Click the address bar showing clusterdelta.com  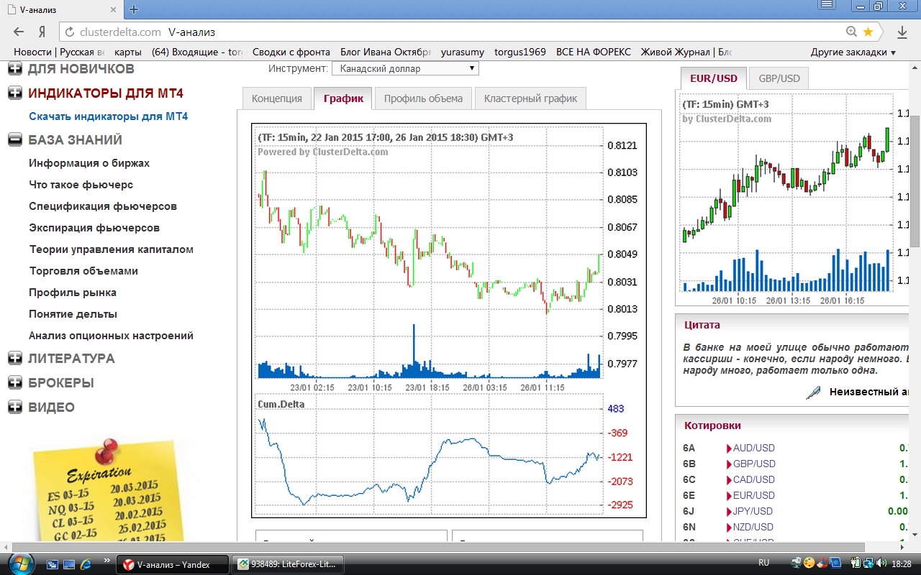click(460, 32)
